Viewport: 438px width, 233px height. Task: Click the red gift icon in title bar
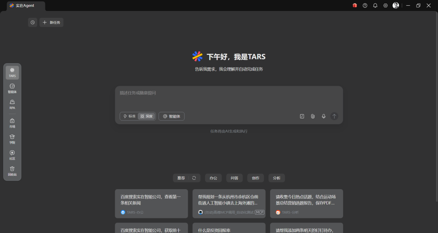tap(355, 5)
